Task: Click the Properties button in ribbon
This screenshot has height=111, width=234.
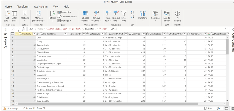Action: point(64,12)
